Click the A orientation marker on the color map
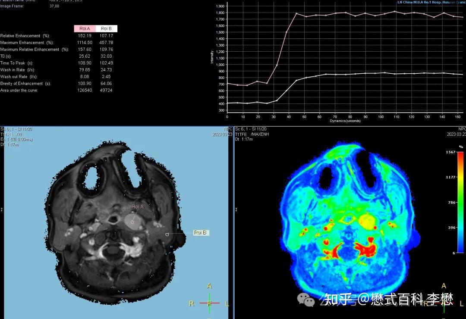The image size is (466, 319). point(444,285)
